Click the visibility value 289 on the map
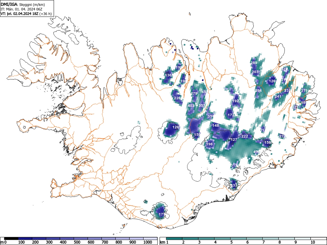The image size is (327, 245). [x=254, y=63]
